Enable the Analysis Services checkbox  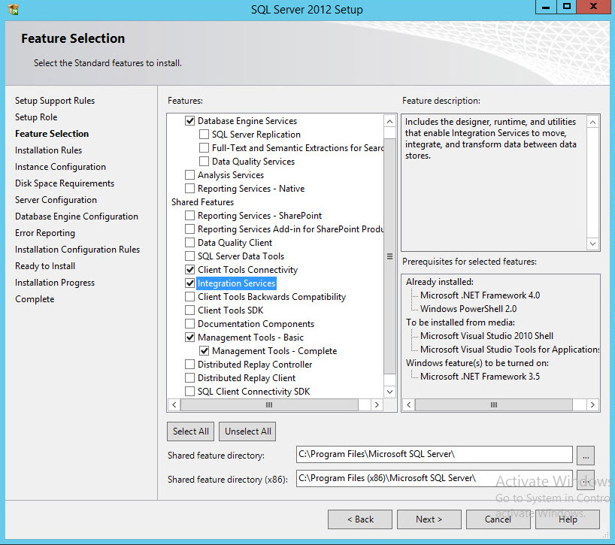(190, 175)
